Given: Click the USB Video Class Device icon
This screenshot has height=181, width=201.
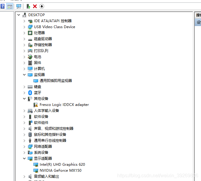Looking at the screenshot, I should coord(30,27).
